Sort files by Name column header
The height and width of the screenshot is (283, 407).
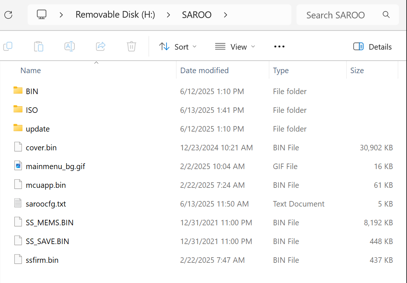point(31,71)
